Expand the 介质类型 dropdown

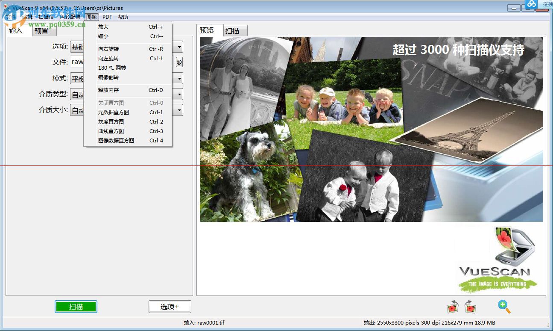click(180, 94)
